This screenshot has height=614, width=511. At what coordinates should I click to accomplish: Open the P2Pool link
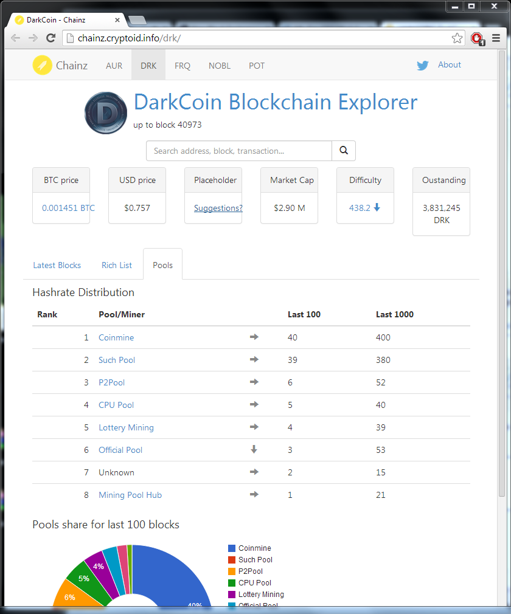112,382
